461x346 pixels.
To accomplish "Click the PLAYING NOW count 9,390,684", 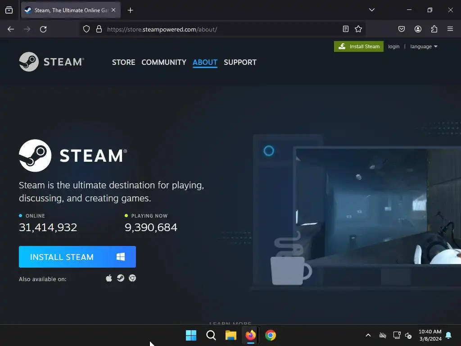I will point(151,228).
